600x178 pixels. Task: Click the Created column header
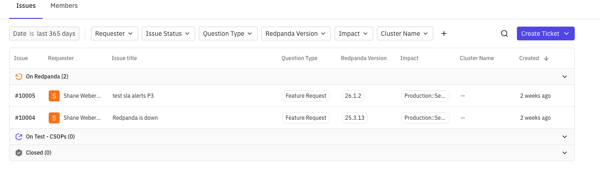[x=529, y=58]
